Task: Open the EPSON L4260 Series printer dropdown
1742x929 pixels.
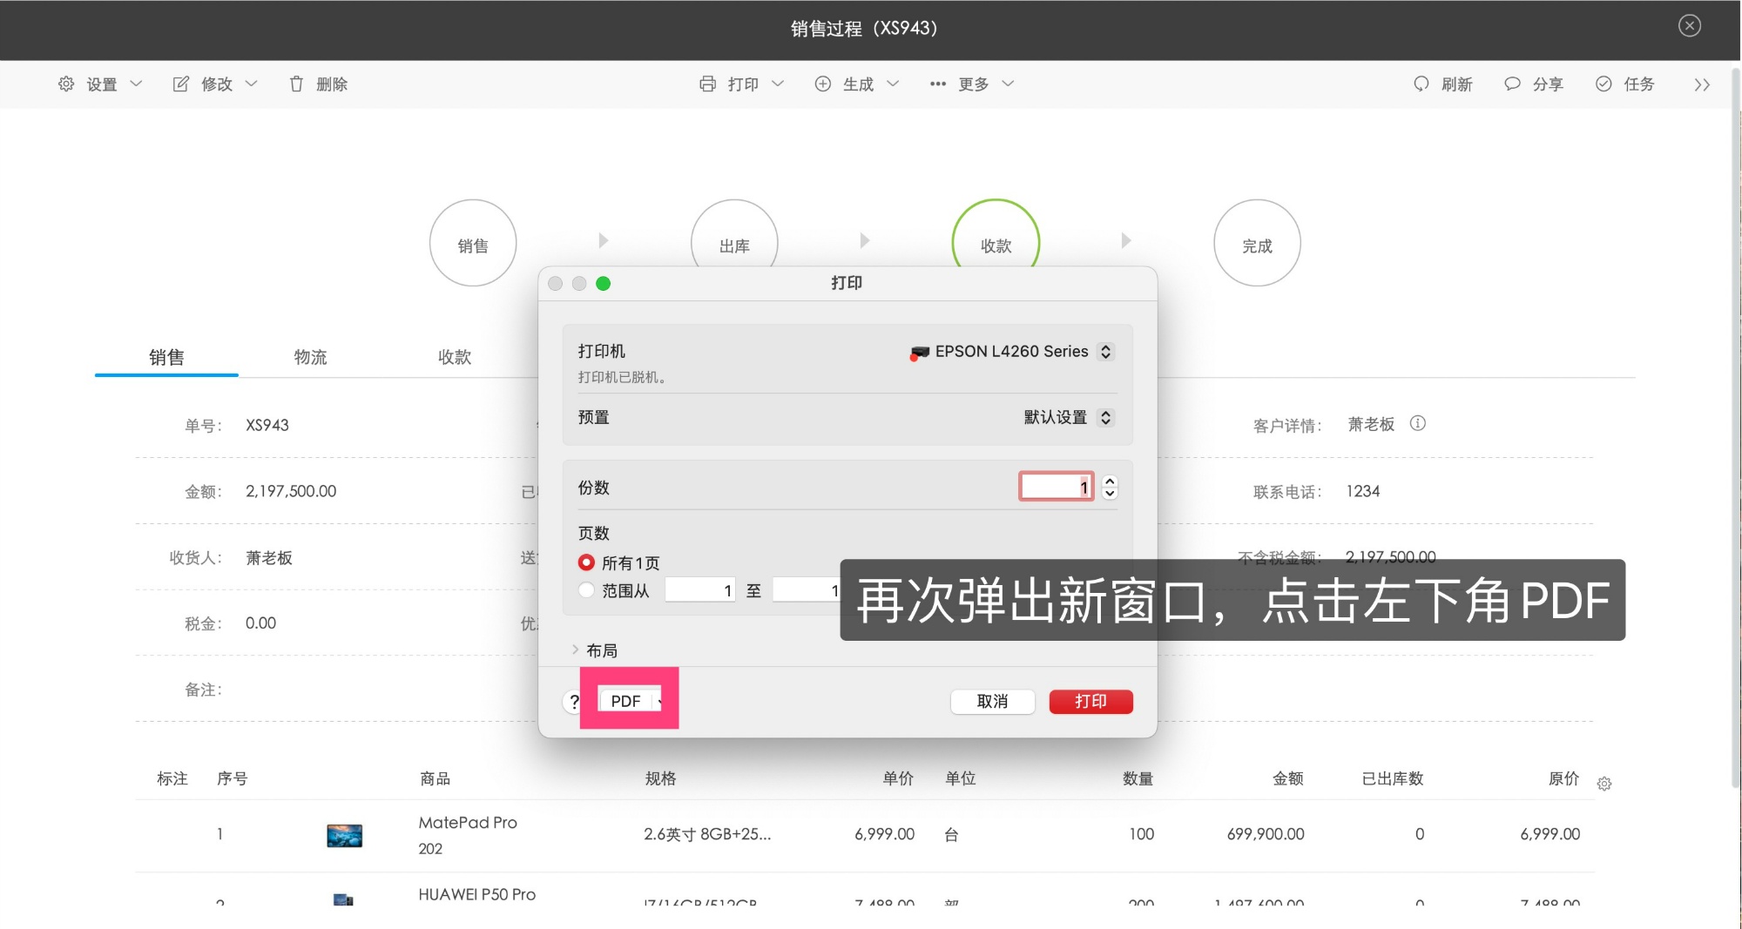Action: (x=1105, y=351)
